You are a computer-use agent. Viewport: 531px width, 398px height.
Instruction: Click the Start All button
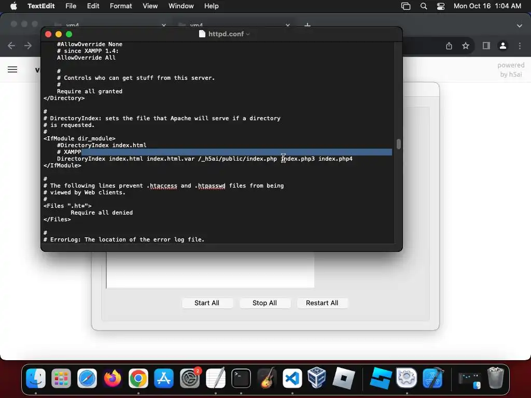point(207,303)
